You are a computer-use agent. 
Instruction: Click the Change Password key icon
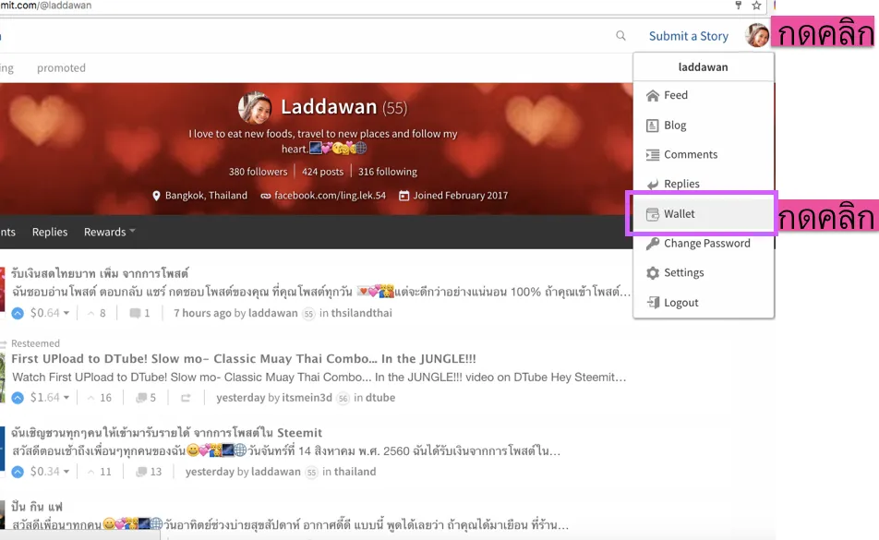coord(653,244)
